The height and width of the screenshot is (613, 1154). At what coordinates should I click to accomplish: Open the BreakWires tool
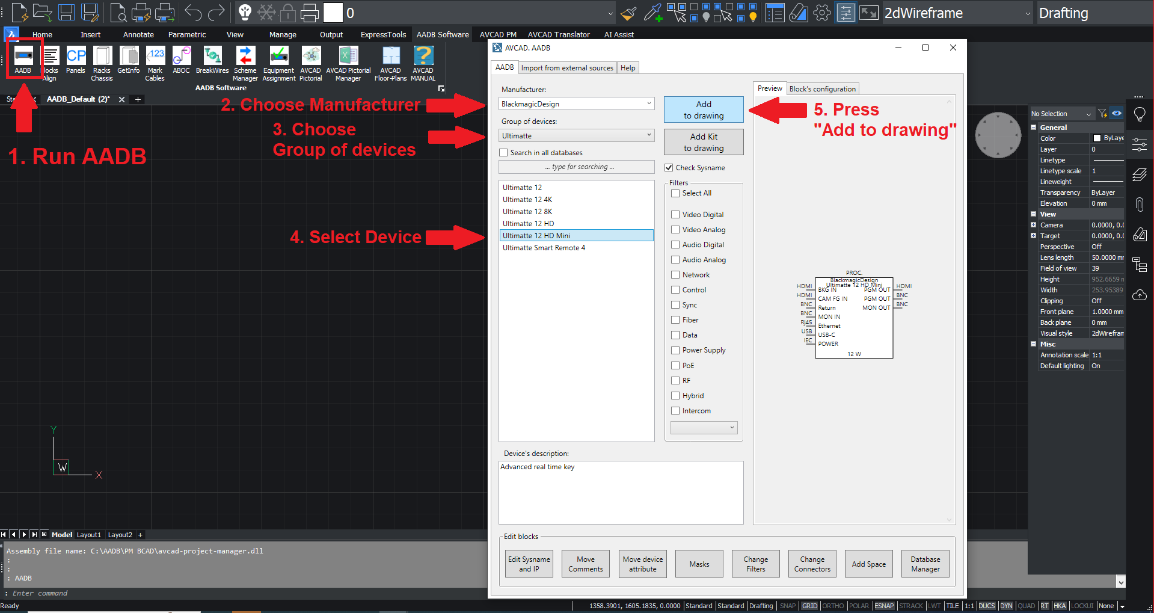coord(212,60)
